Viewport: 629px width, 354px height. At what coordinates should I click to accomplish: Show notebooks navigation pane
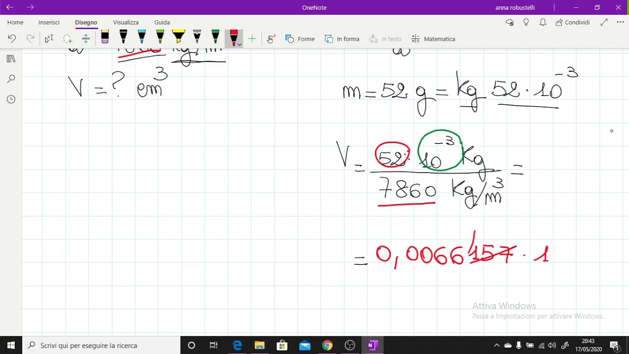[x=11, y=59]
